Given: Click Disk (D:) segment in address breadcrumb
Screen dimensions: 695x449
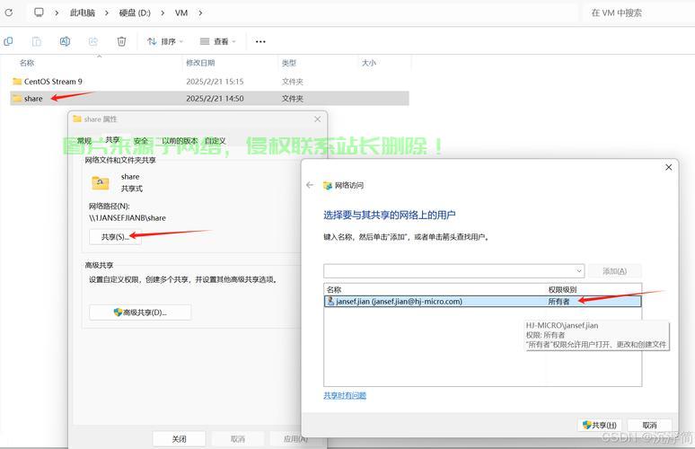Looking at the screenshot, I should pyautogui.click(x=135, y=13).
